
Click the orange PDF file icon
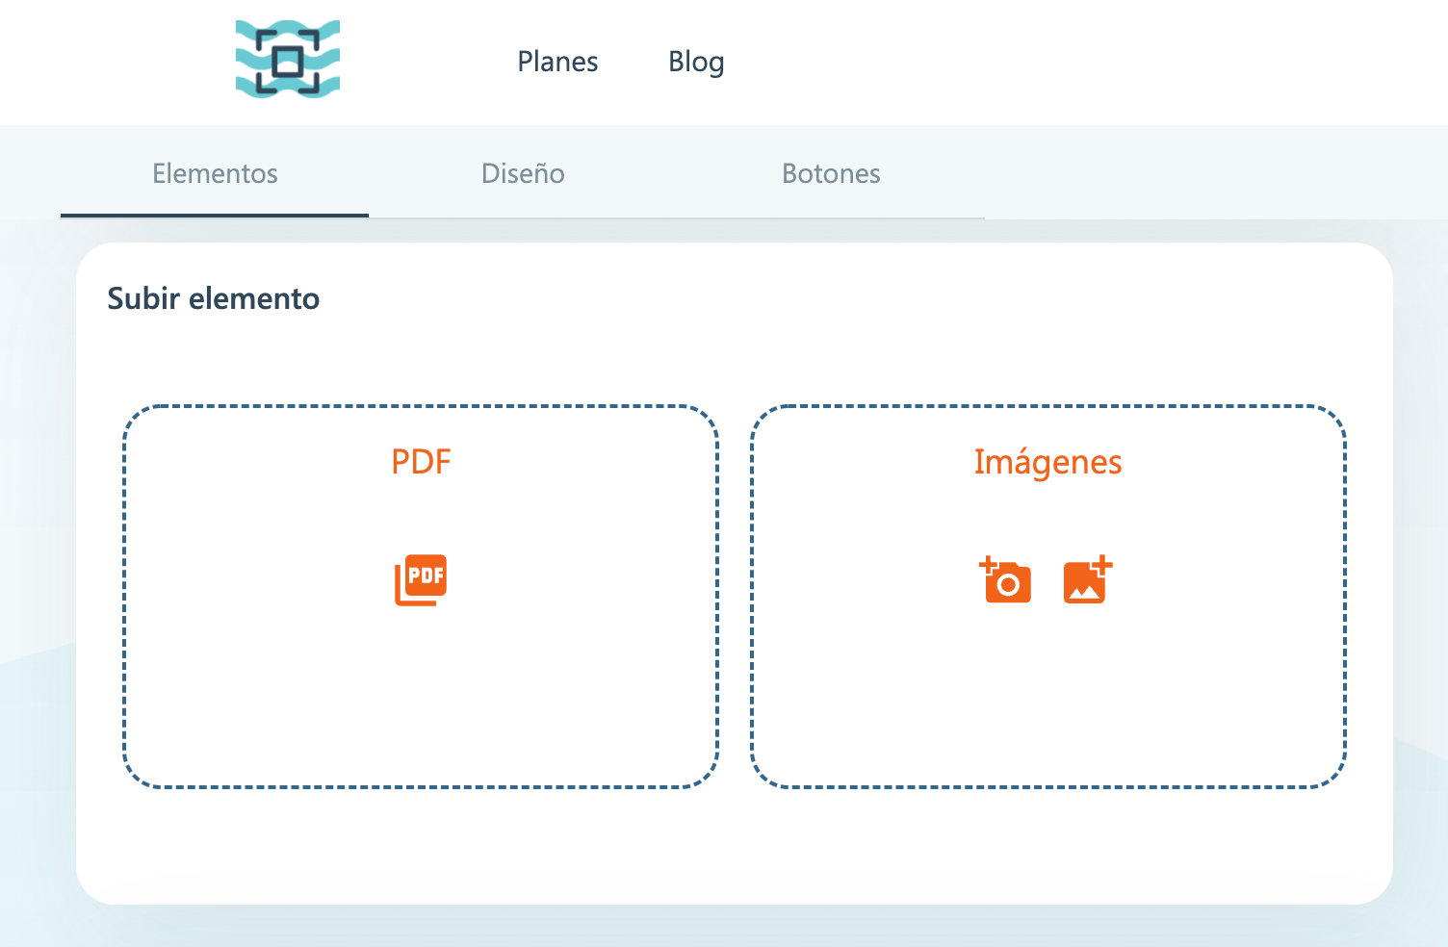click(x=421, y=579)
